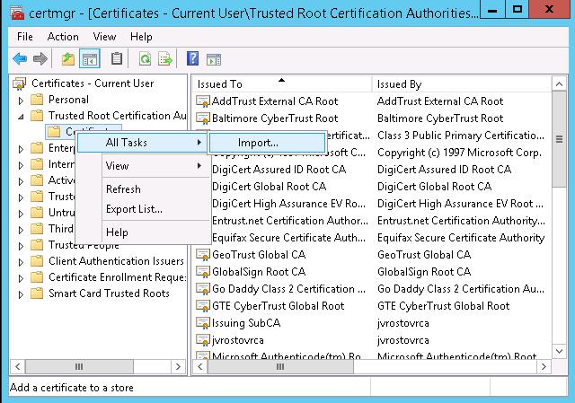Select DigiCert High Assurance EV Root row
Viewport: 575px width, 403px height.
point(370,204)
